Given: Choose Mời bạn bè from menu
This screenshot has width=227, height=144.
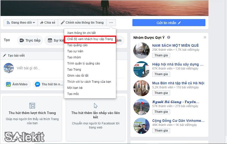Looking at the screenshot, I should click(90, 88).
